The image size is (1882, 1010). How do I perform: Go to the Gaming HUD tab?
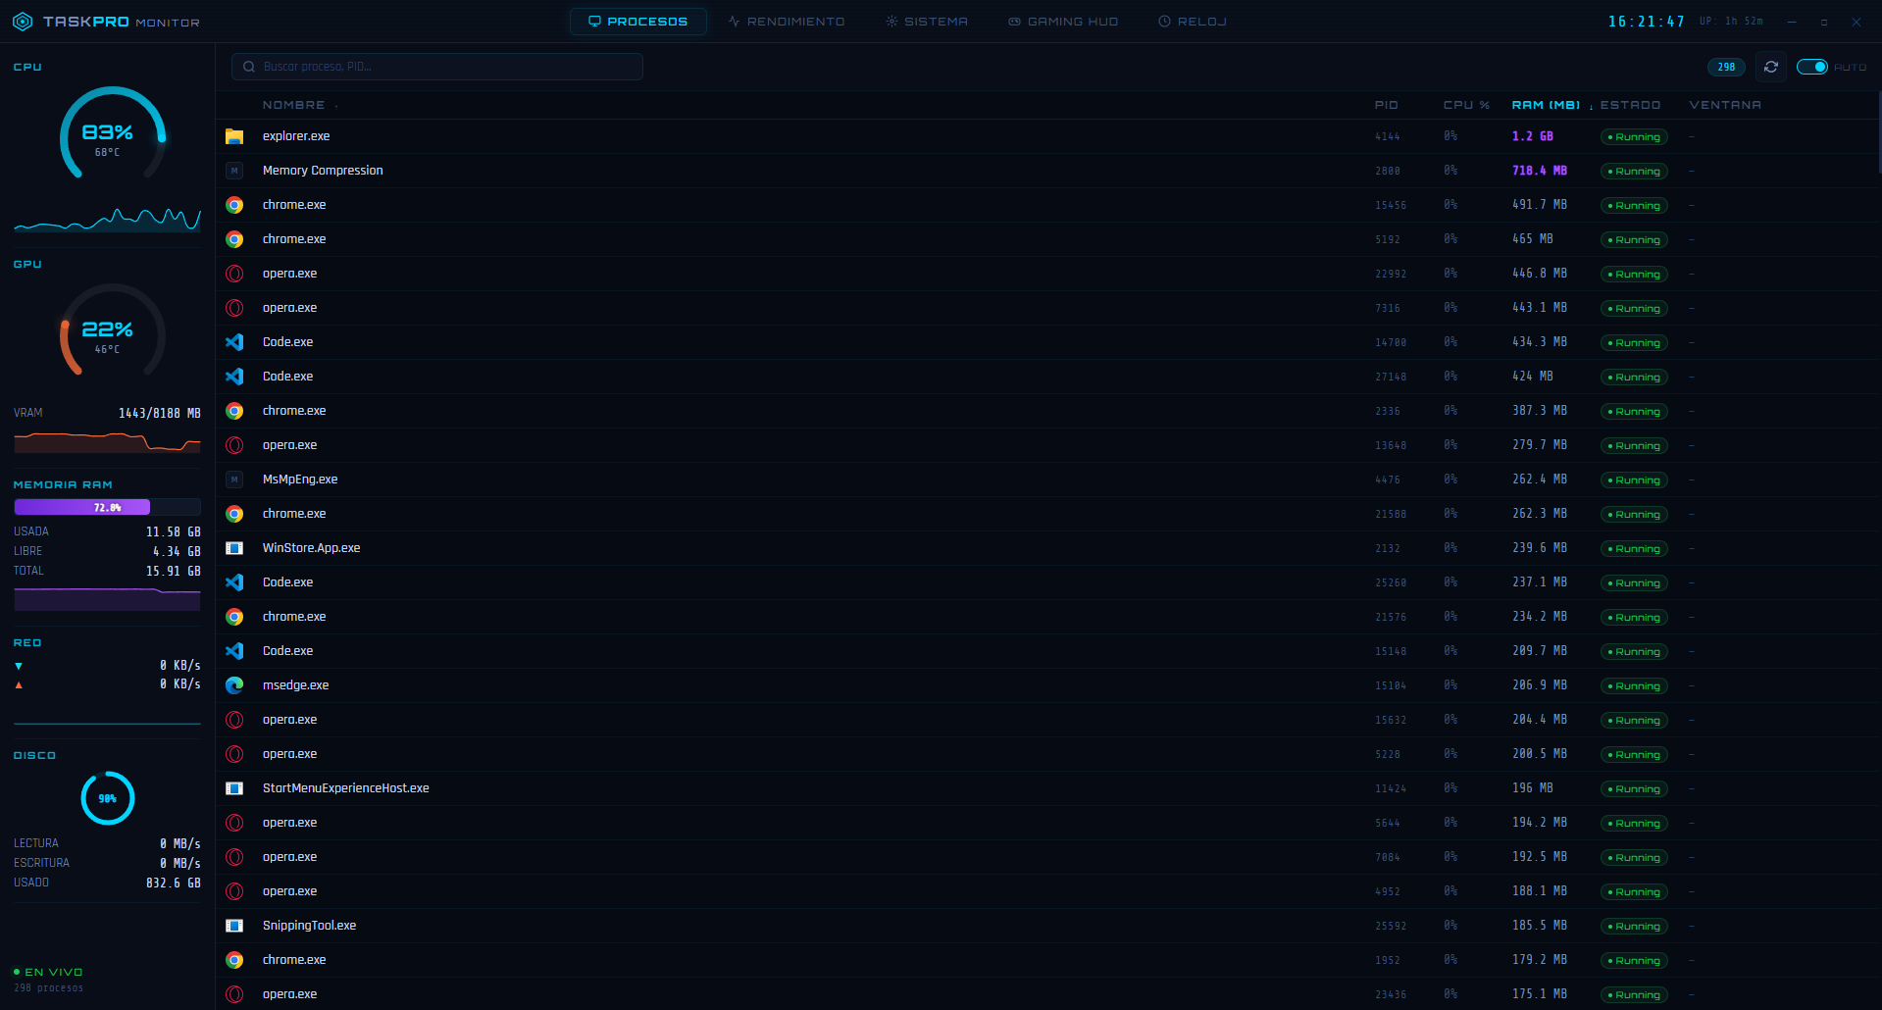pos(1063,22)
